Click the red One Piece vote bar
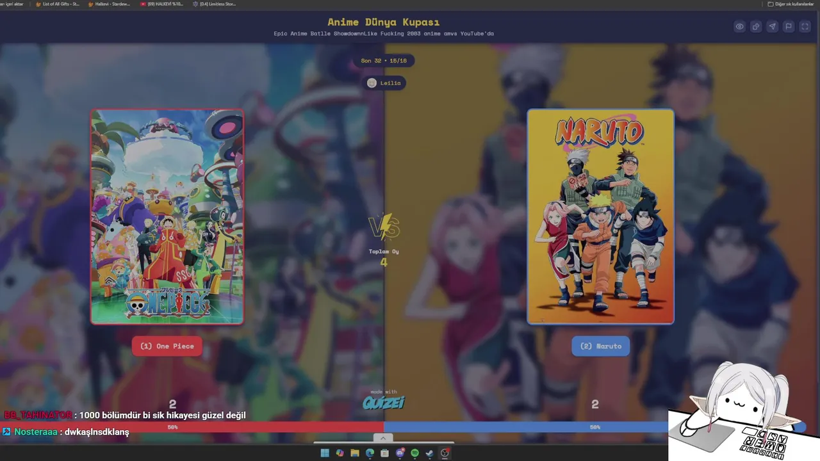 (192, 427)
